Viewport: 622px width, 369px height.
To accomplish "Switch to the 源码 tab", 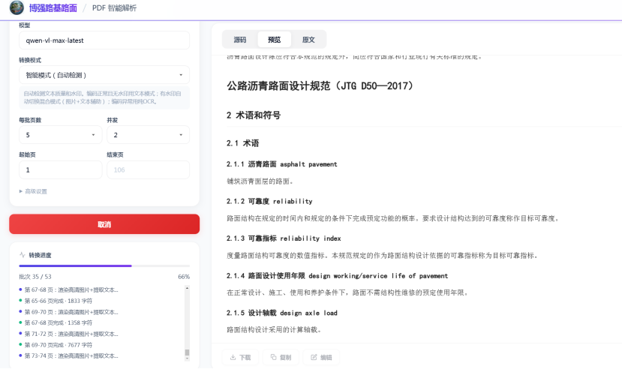I will click(x=240, y=40).
